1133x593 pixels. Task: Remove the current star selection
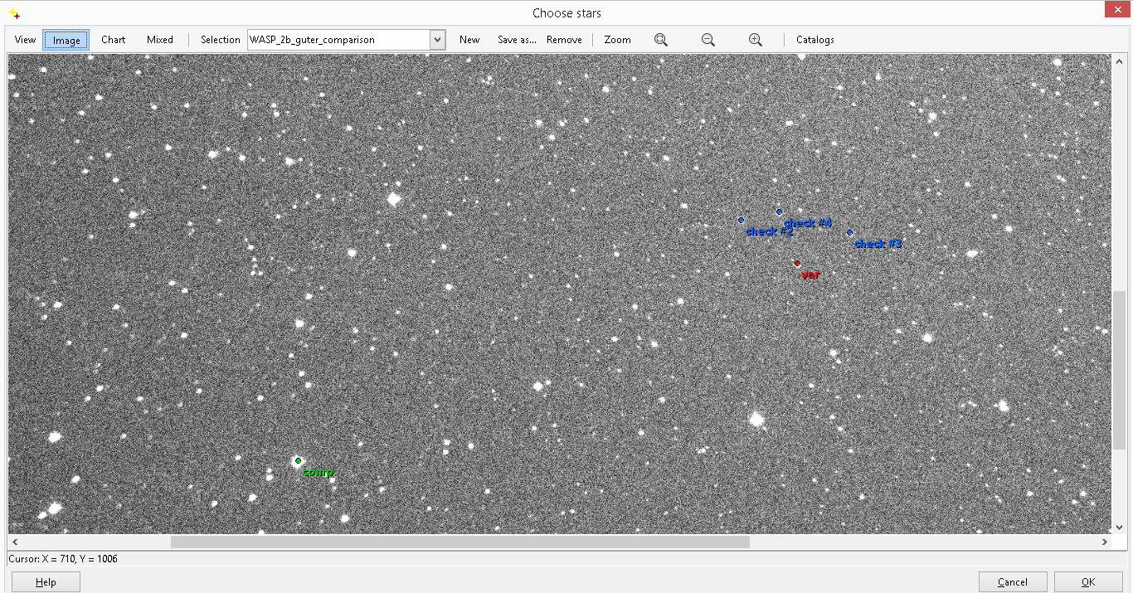(564, 40)
